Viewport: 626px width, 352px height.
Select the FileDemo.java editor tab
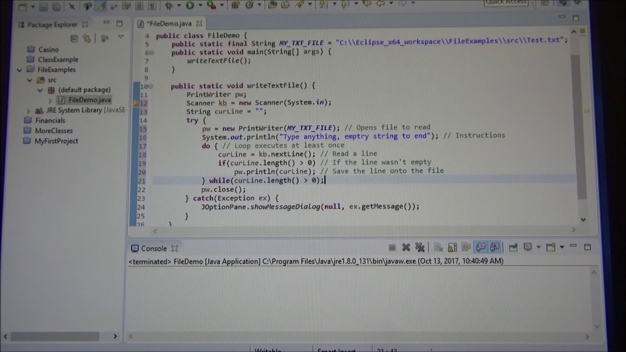(169, 23)
